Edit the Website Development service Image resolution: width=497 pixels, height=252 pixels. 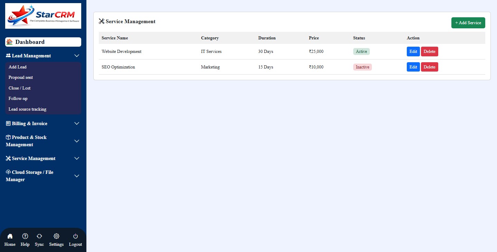[x=413, y=51]
